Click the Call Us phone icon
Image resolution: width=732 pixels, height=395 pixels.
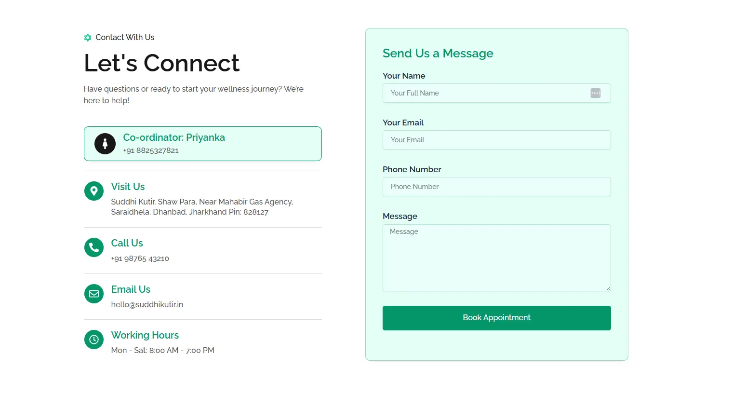pos(94,247)
